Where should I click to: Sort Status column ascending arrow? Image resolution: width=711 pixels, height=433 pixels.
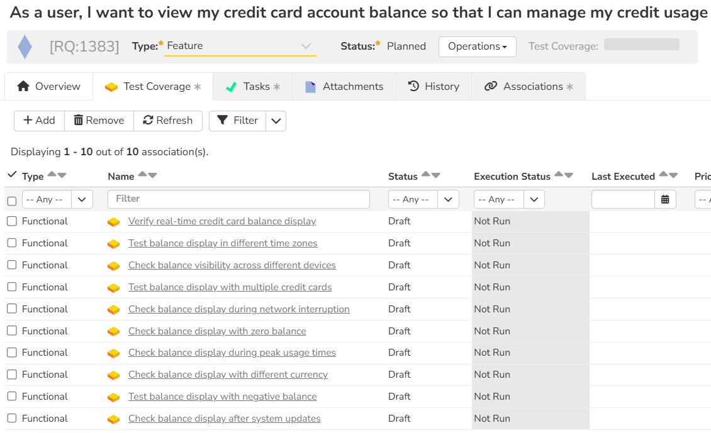pos(426,175)
